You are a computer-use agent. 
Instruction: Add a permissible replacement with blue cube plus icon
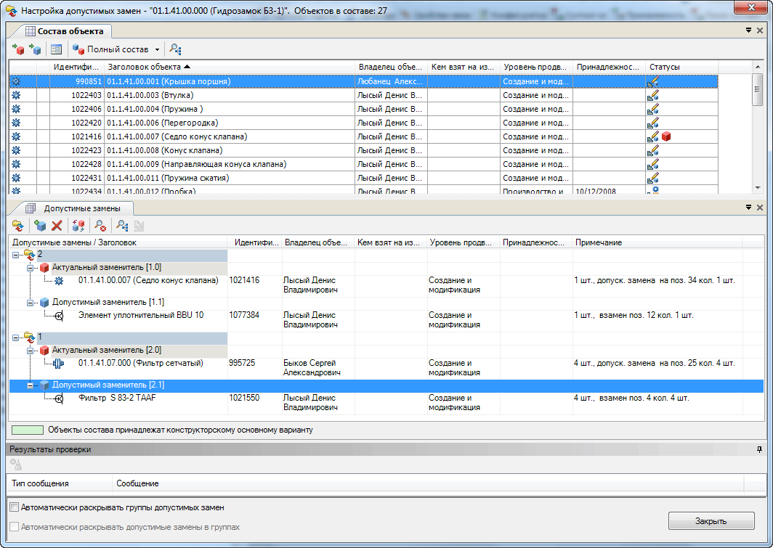[40, 226]
